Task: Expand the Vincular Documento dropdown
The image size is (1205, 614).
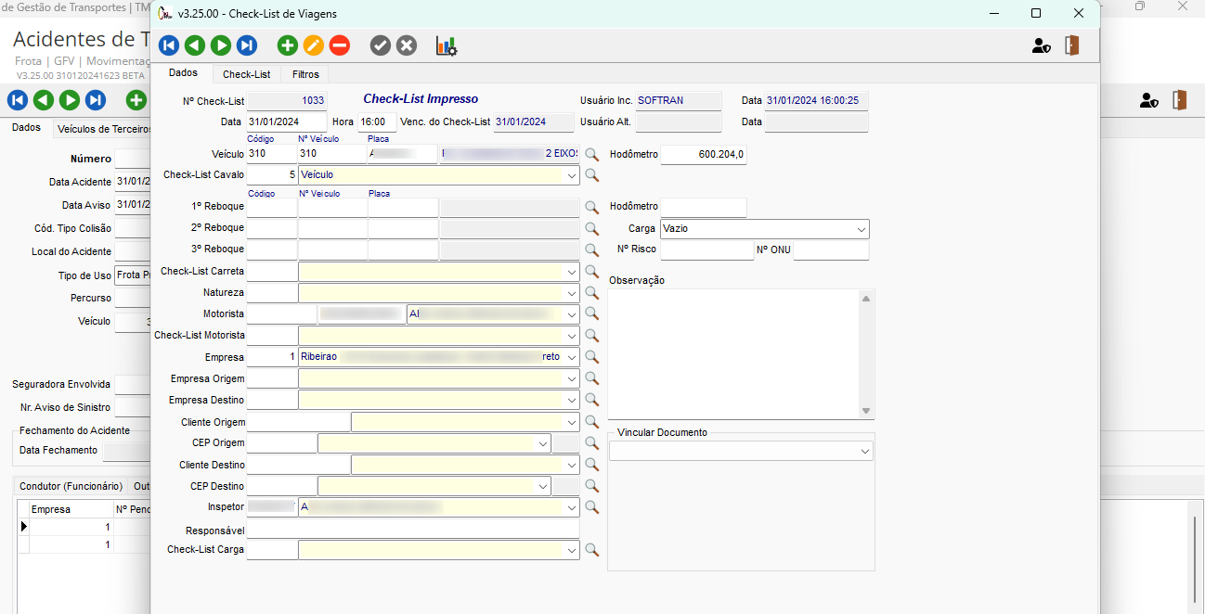Action: tap(864, 451)
